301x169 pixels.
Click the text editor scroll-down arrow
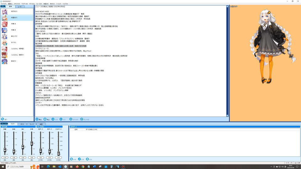point(228,115)
